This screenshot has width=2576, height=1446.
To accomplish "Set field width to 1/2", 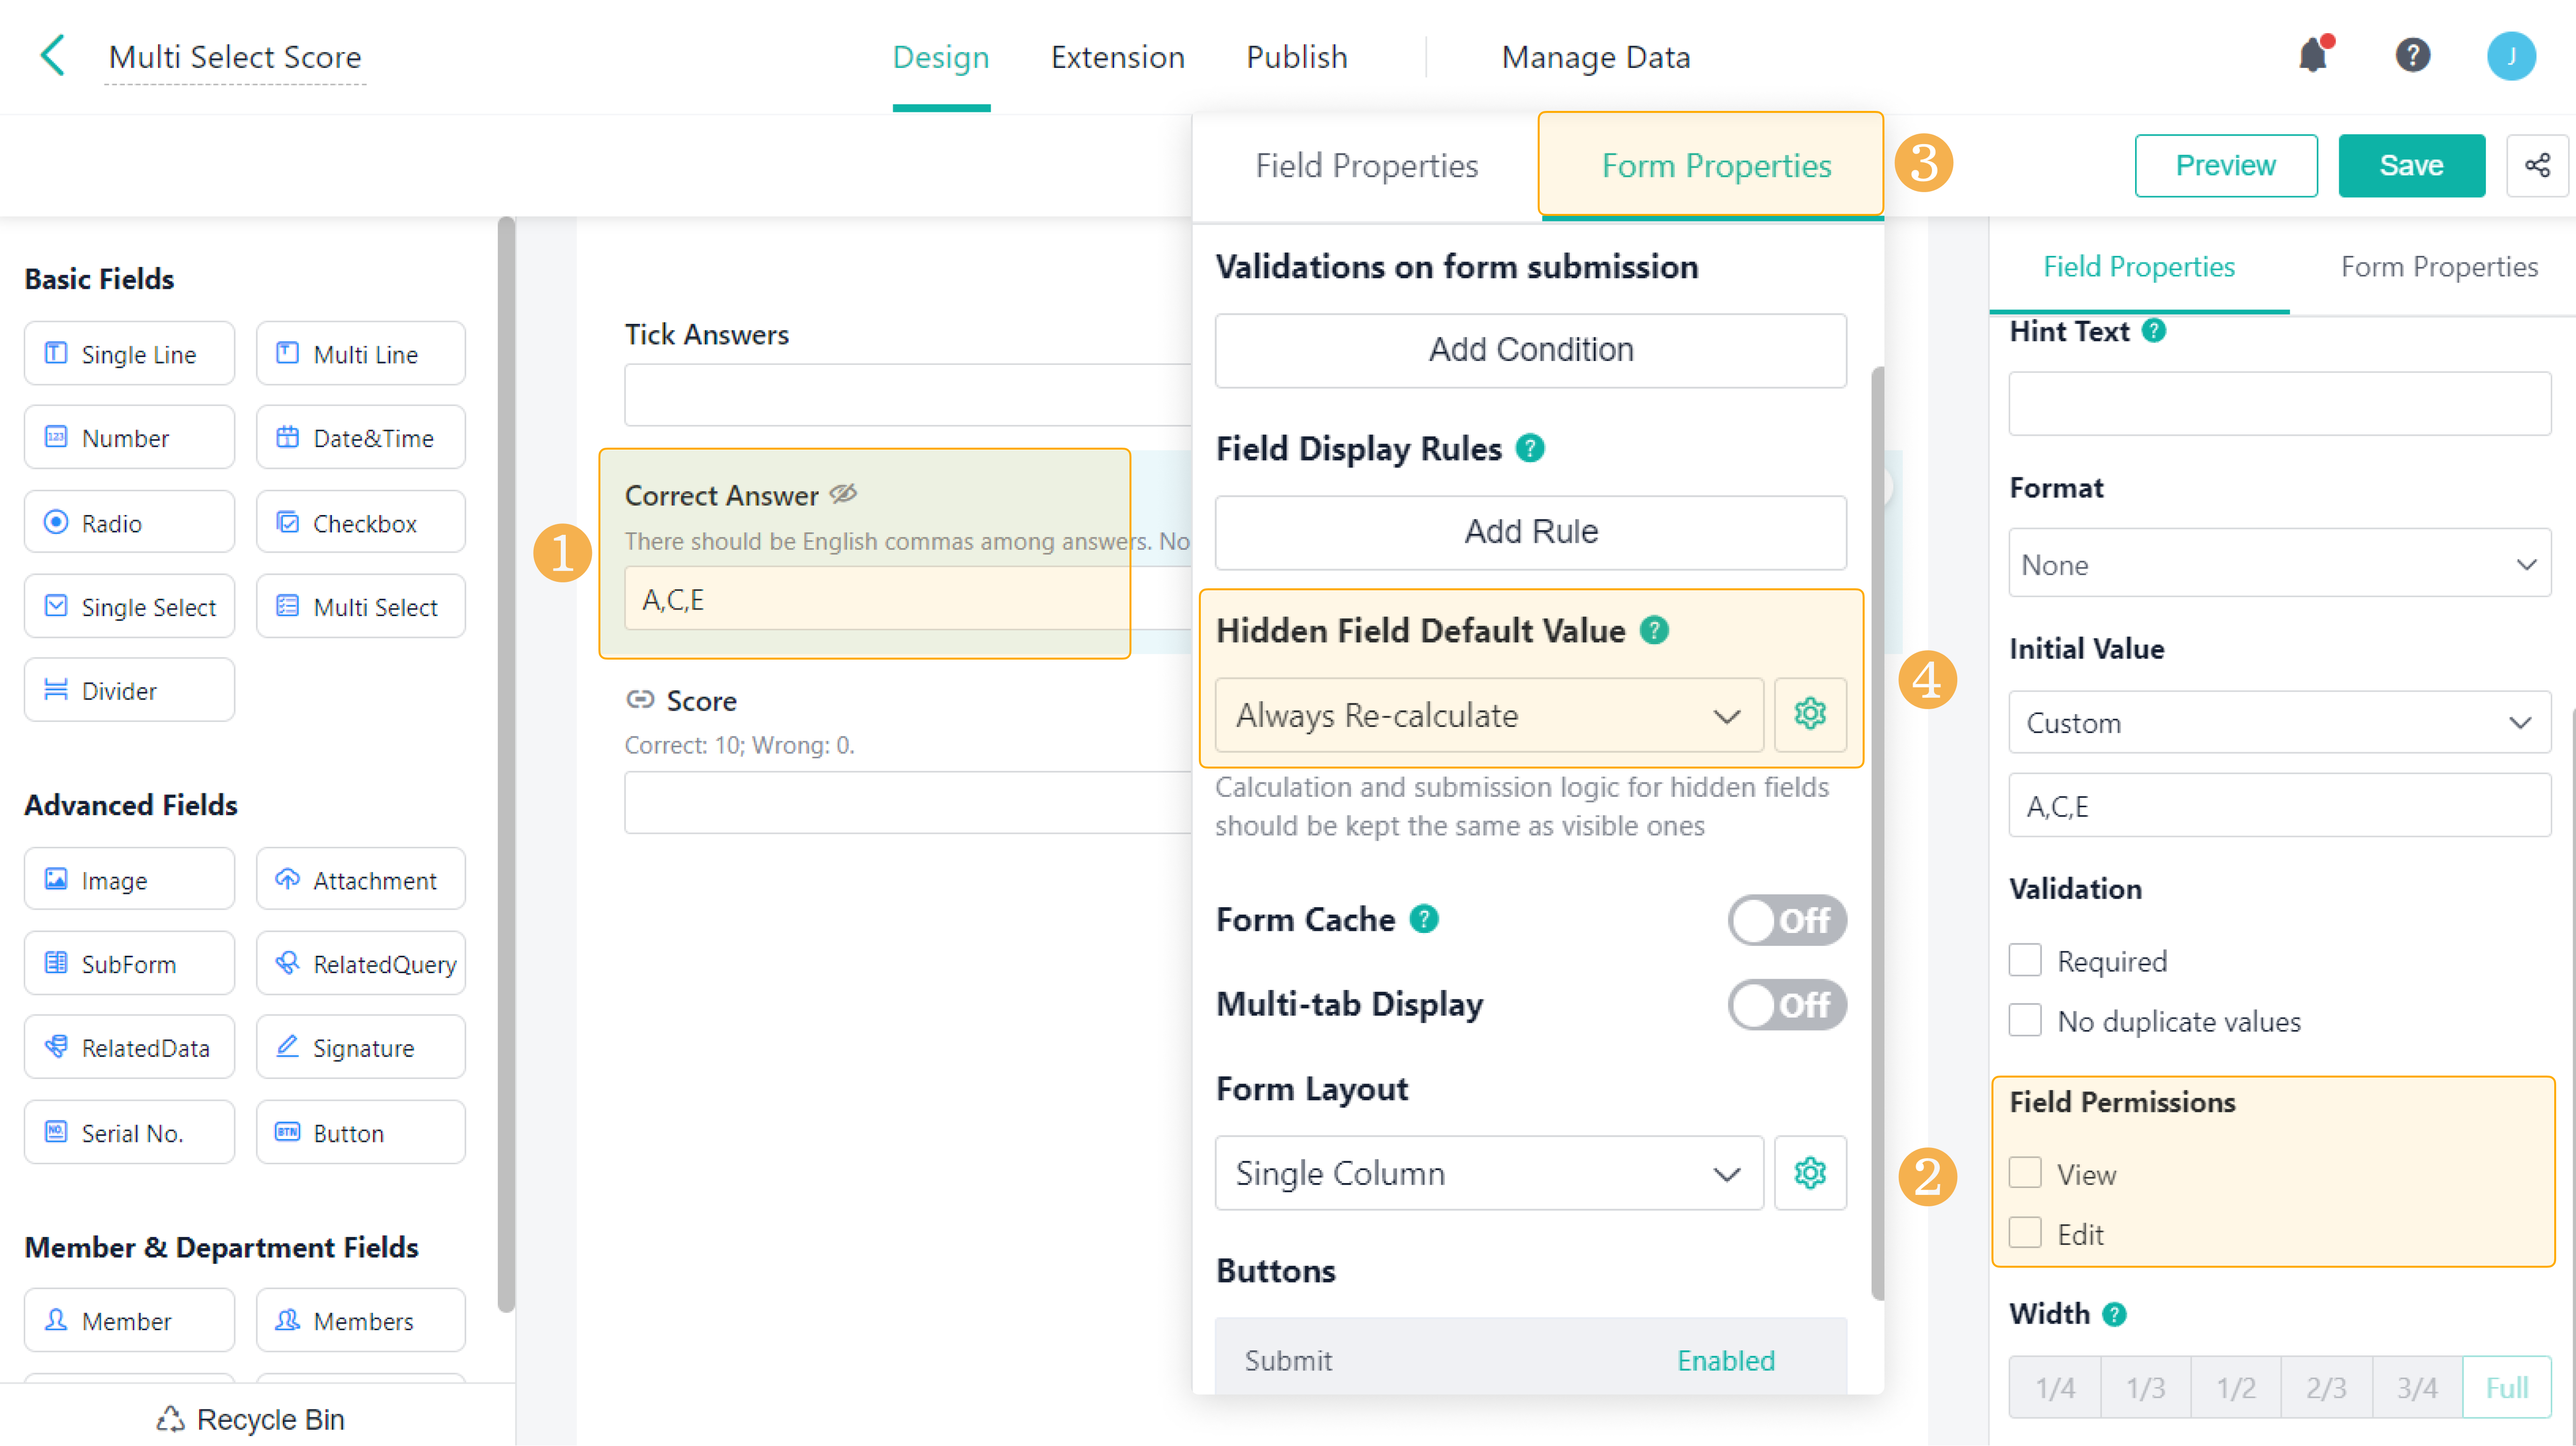I will click(2235, 1387).
